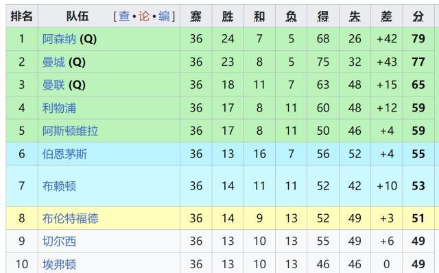Open the 阿斯顿维拉 team link

tap(70, 131)
